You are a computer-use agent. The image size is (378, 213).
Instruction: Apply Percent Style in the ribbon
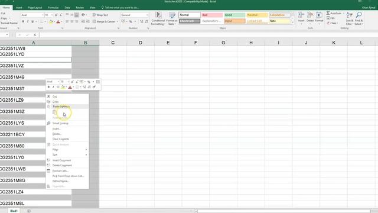tap(131, 21)
